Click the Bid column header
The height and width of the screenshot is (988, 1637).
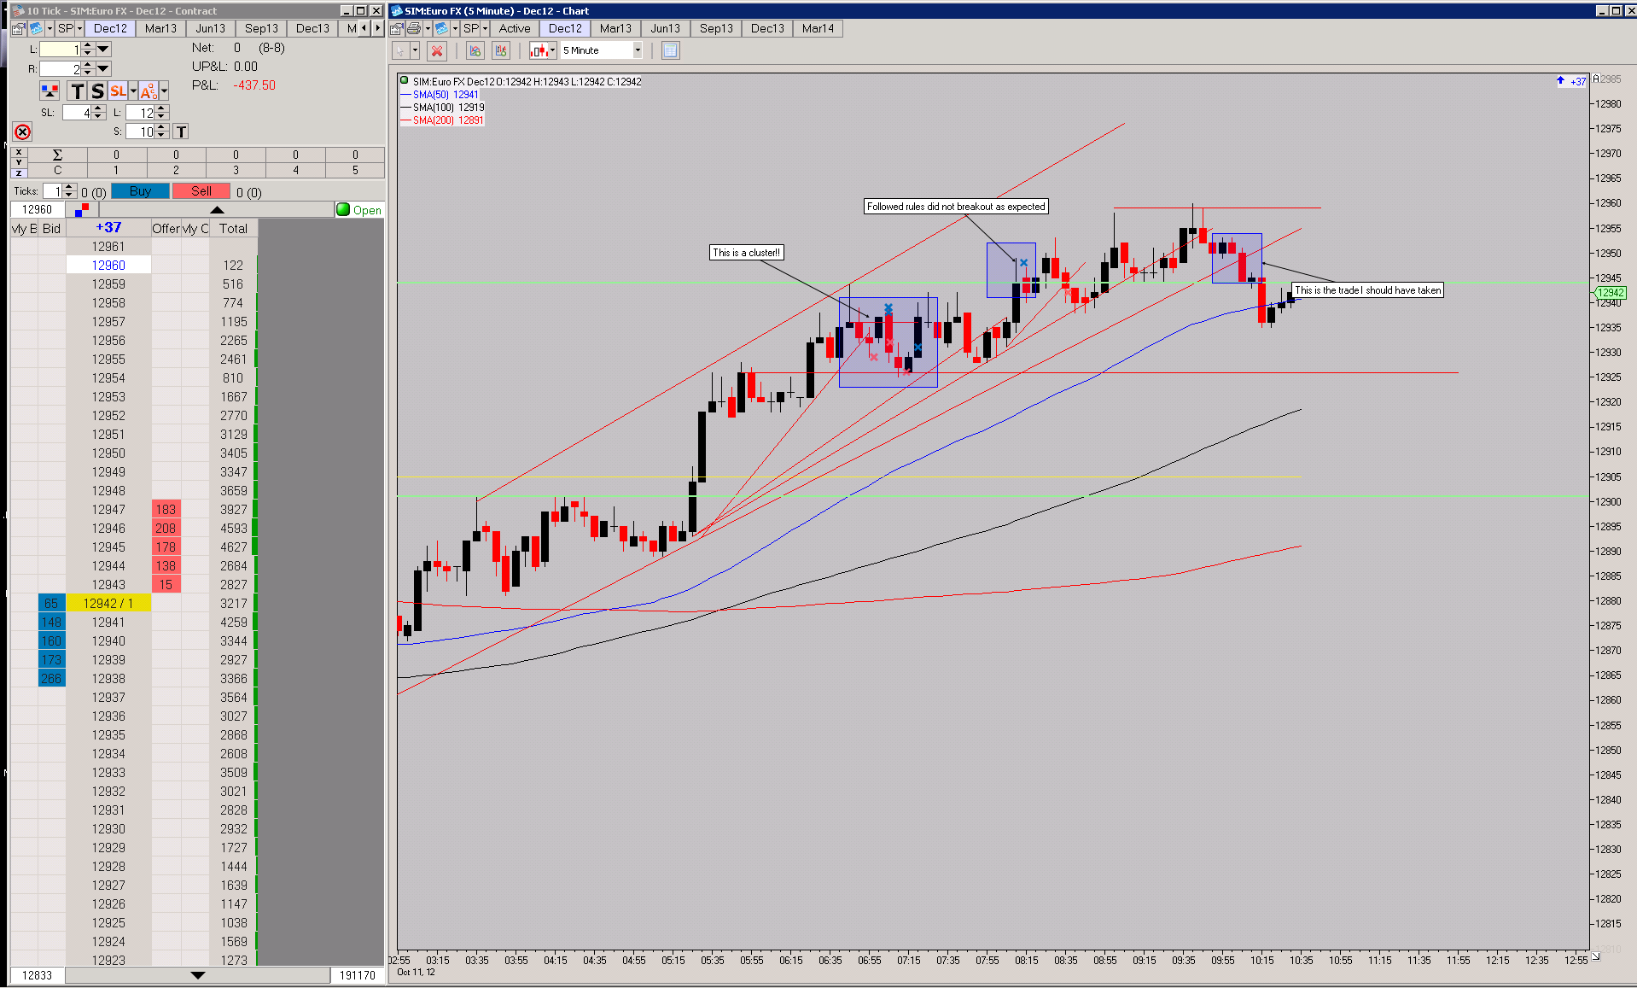tap(51, 229)
